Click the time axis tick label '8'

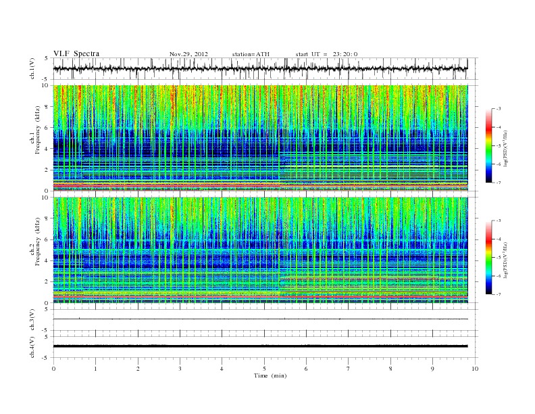(390, 369)
